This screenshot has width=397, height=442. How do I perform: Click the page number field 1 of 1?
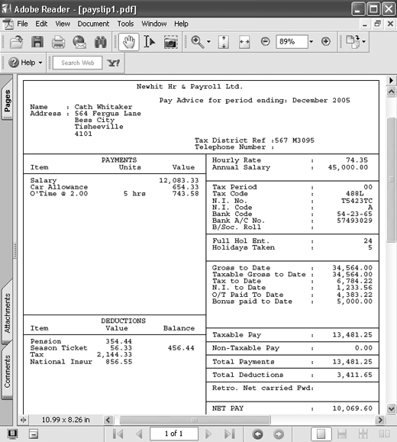(174, 434)
